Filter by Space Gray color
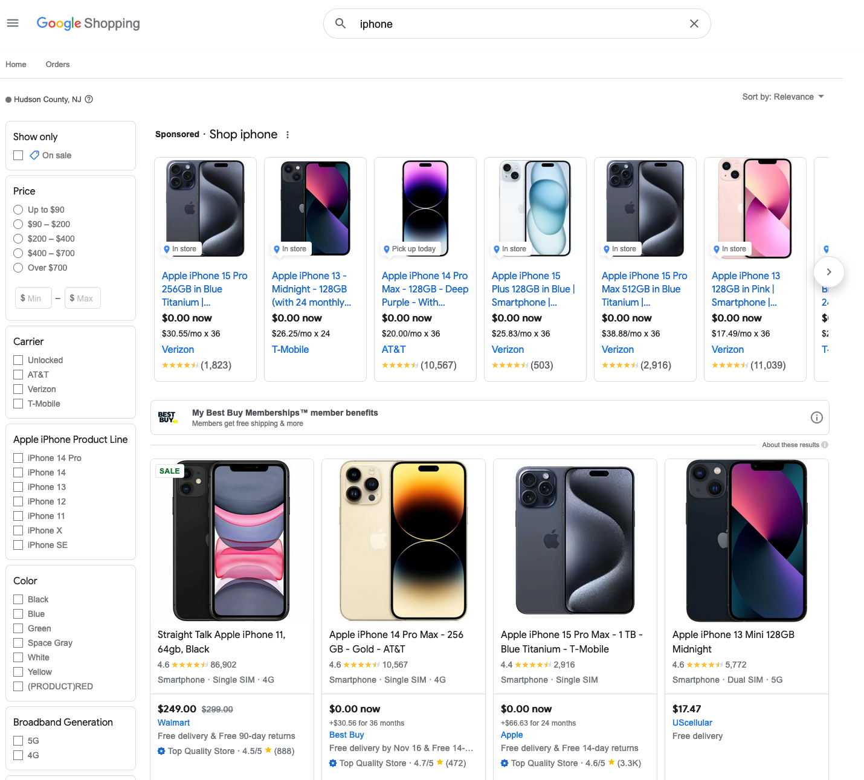Viewport: 864px width, 780px height. [x=18, y=643]
